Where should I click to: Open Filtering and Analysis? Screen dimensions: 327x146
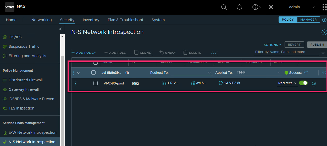click(x=24, y=56)
